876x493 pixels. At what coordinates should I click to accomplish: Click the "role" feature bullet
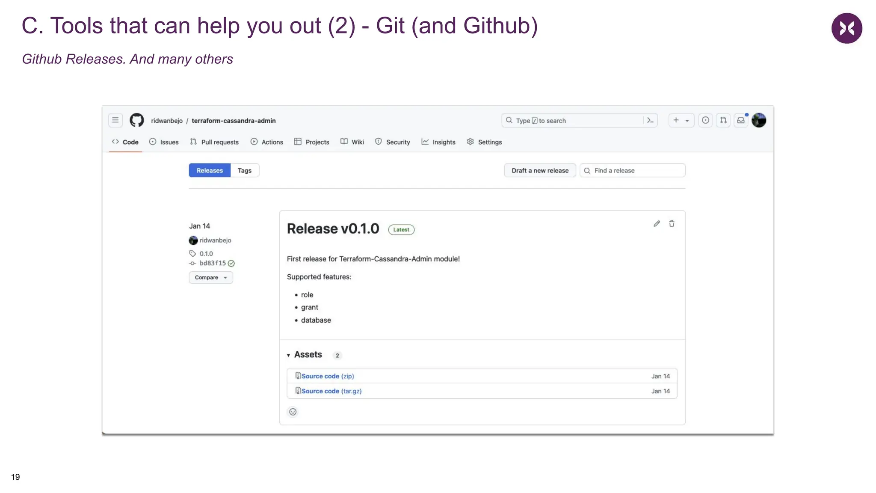307,295
